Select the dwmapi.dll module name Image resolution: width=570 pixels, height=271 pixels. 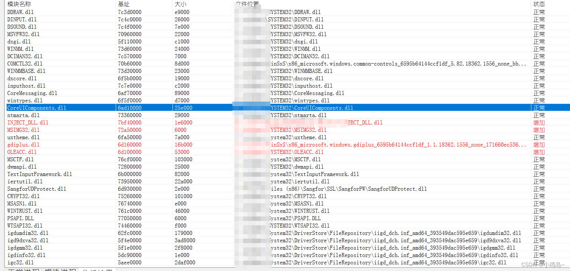click(22, 166)
